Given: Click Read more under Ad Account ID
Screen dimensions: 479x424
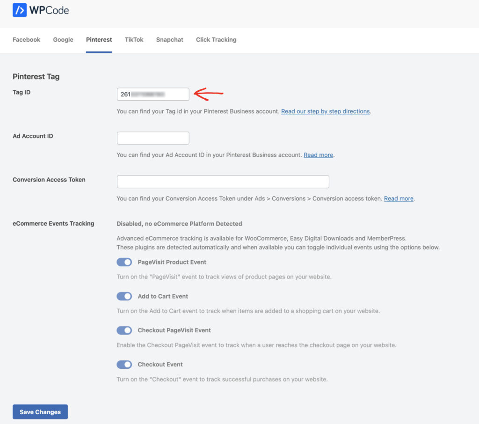Looking at the screenshot, I should point(318,154).
